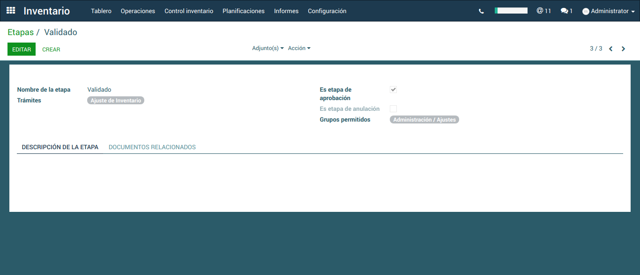Click the CREAR button
The height and width of the screenshot is (275, 640).
51,49
